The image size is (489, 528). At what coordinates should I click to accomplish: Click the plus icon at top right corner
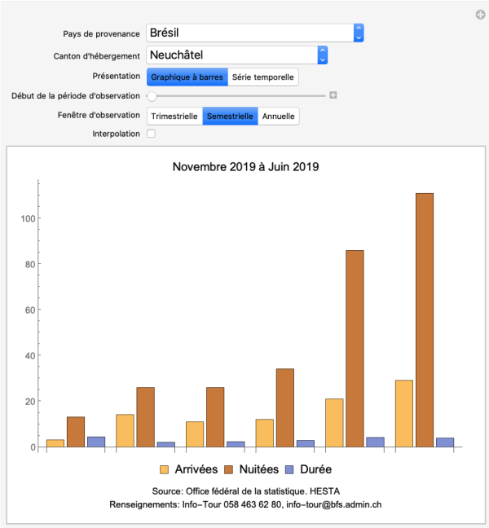point(481,15)
